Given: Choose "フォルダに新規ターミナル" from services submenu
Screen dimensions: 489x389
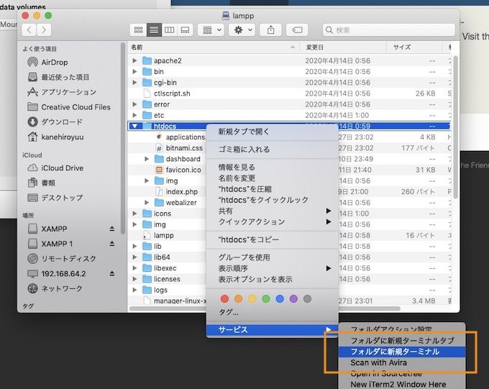Looking at the screenshot, I should 394,352.
